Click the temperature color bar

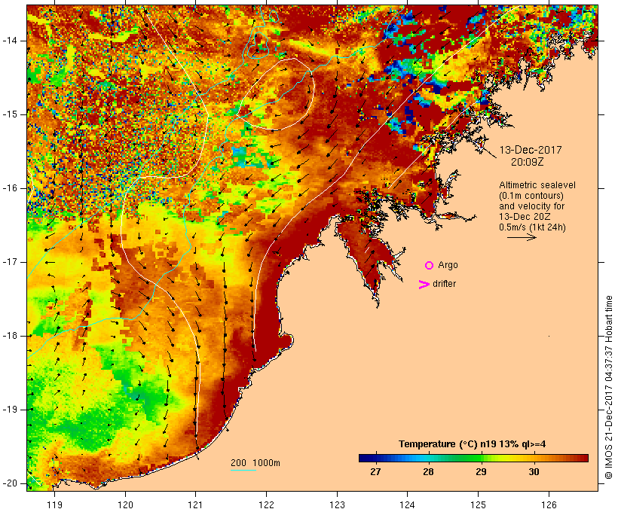pos(473,458)
